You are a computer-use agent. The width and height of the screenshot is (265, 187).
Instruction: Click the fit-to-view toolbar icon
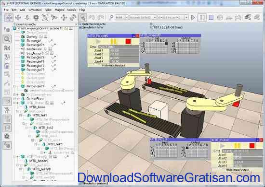(x=45, y=17)
